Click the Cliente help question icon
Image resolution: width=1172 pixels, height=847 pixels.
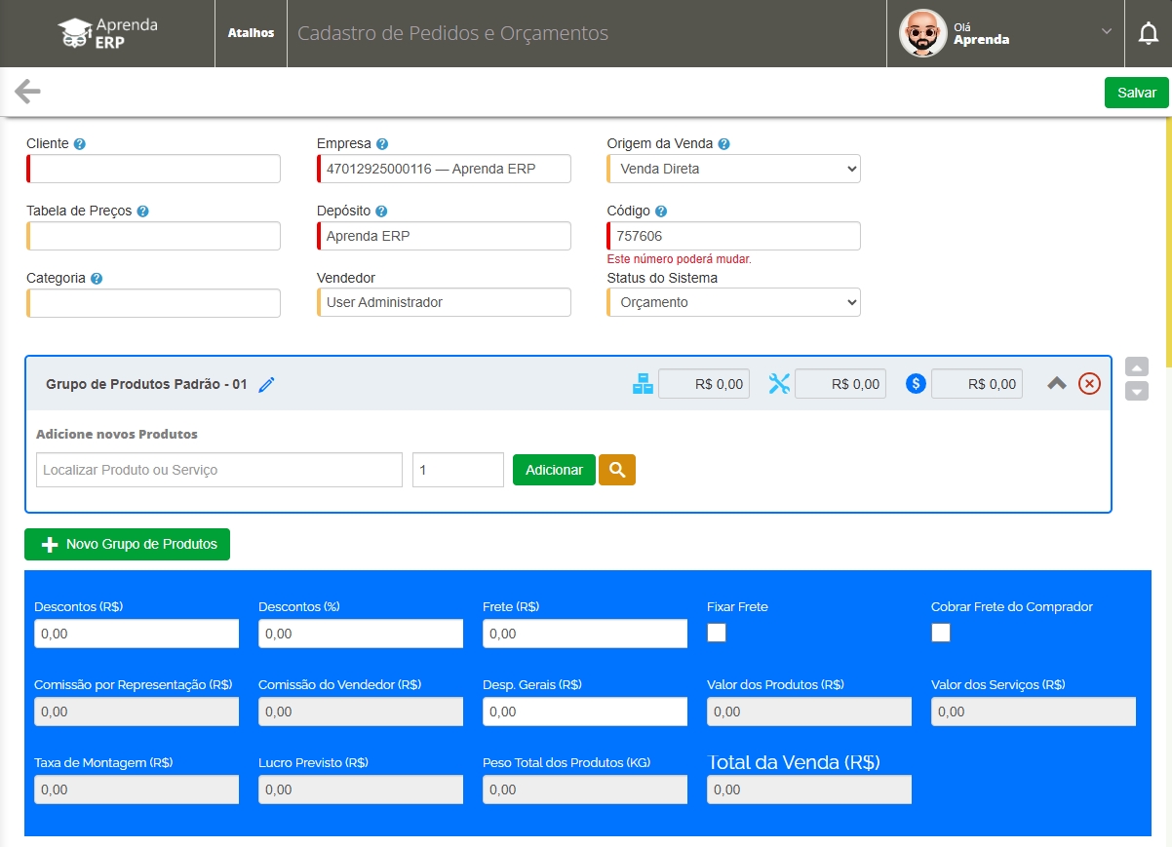[80, 144]
